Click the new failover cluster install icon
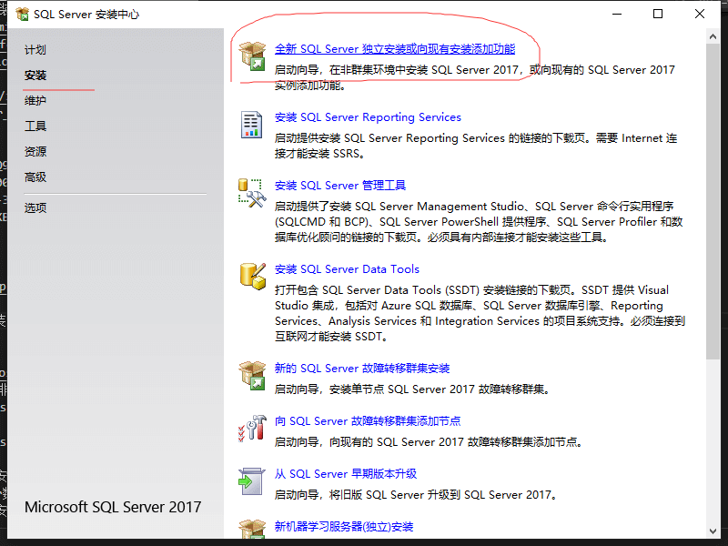This screenshot has width=728, height=546. [251, 376]
